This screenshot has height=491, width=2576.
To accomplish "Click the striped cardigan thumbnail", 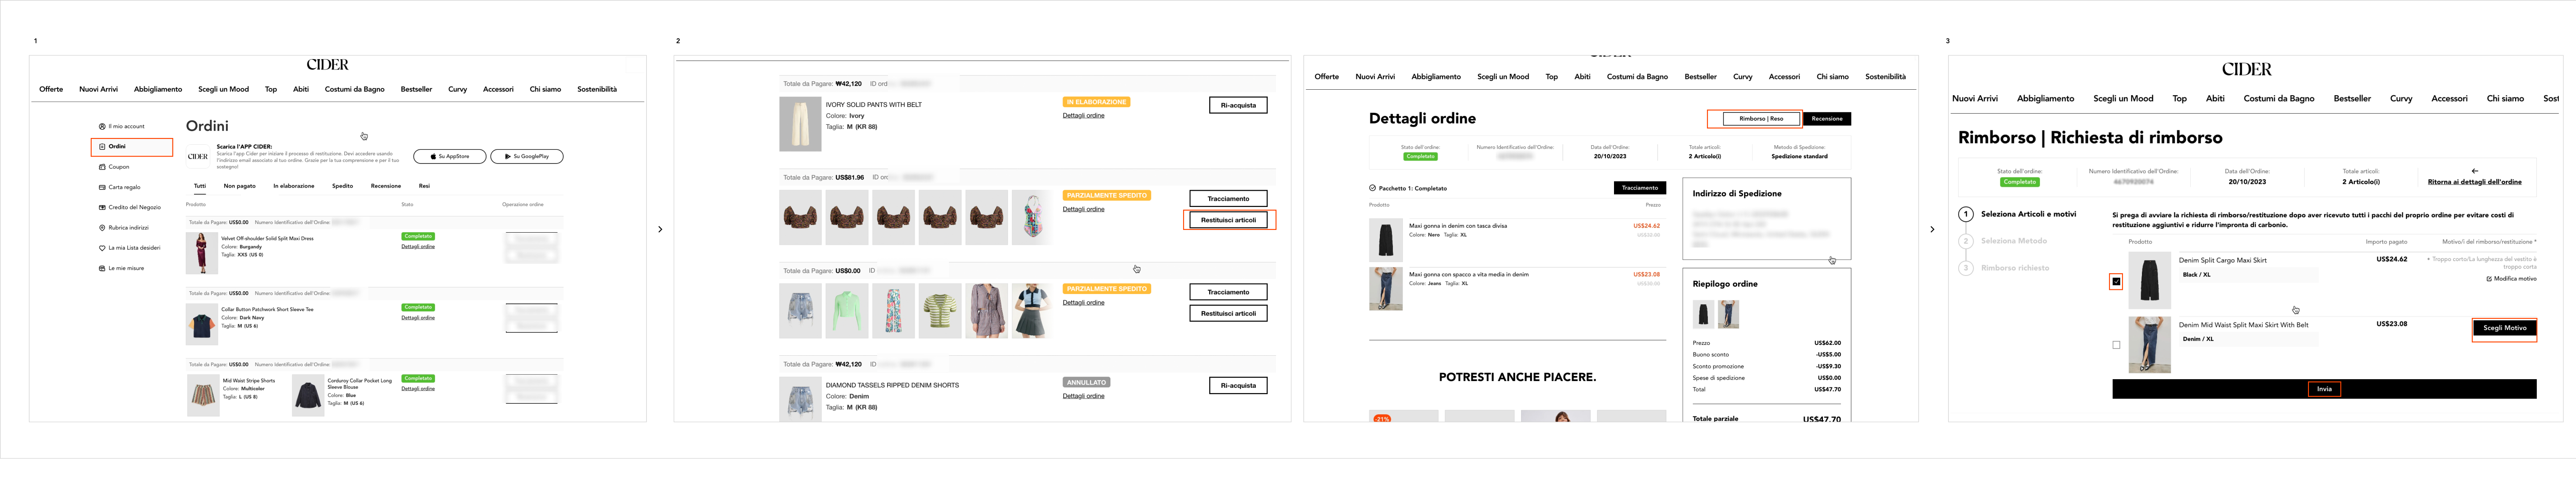I will click(x=940, y=310).
